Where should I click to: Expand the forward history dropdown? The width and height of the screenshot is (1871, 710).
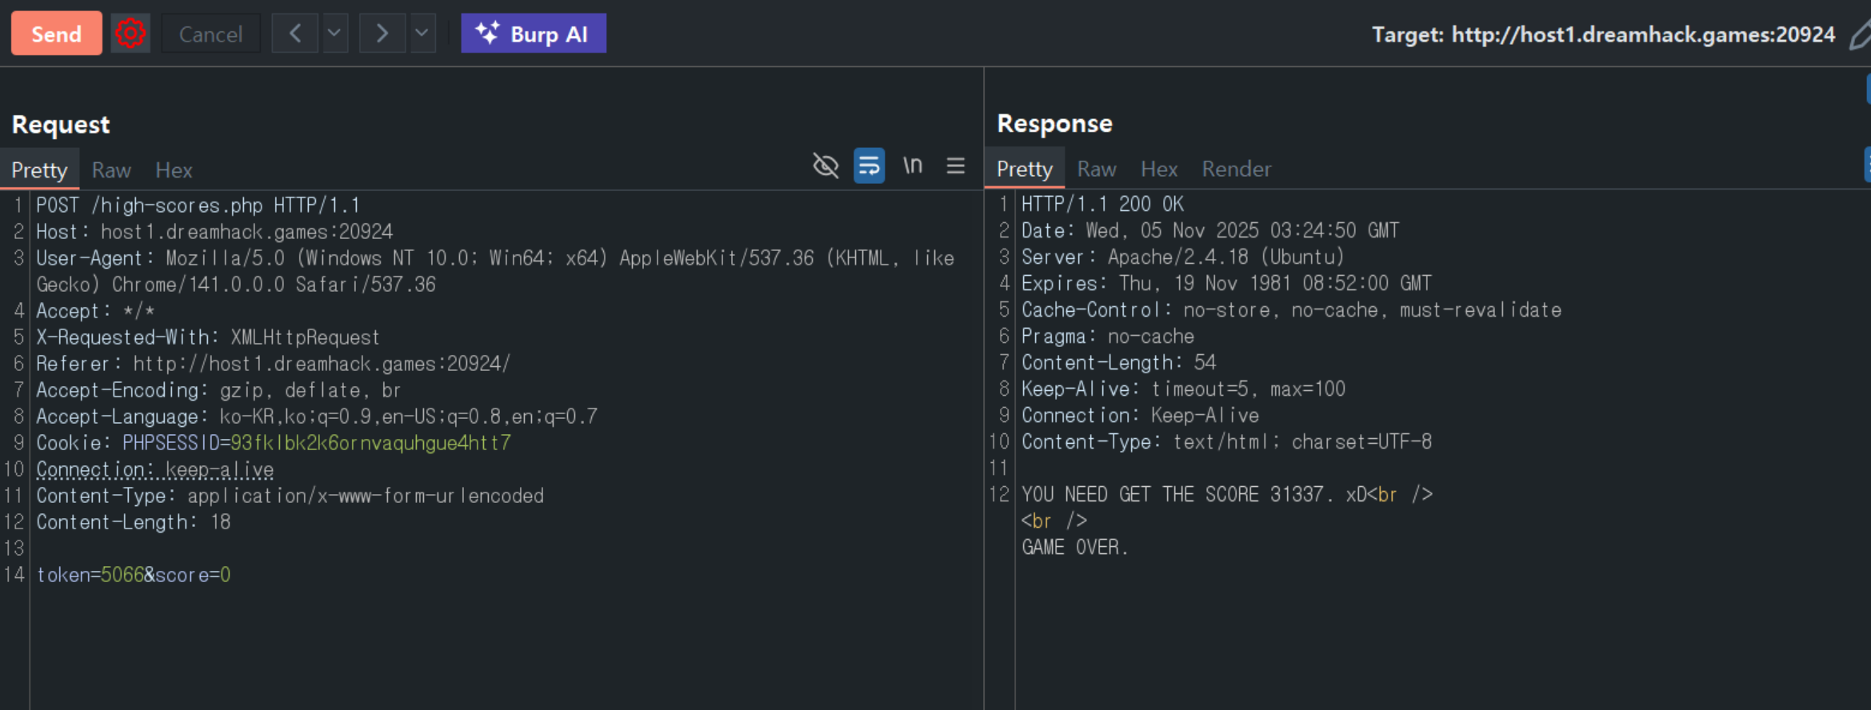coord(422,34)
